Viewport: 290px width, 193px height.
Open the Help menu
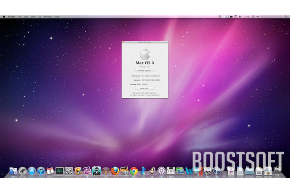point(57,16)
